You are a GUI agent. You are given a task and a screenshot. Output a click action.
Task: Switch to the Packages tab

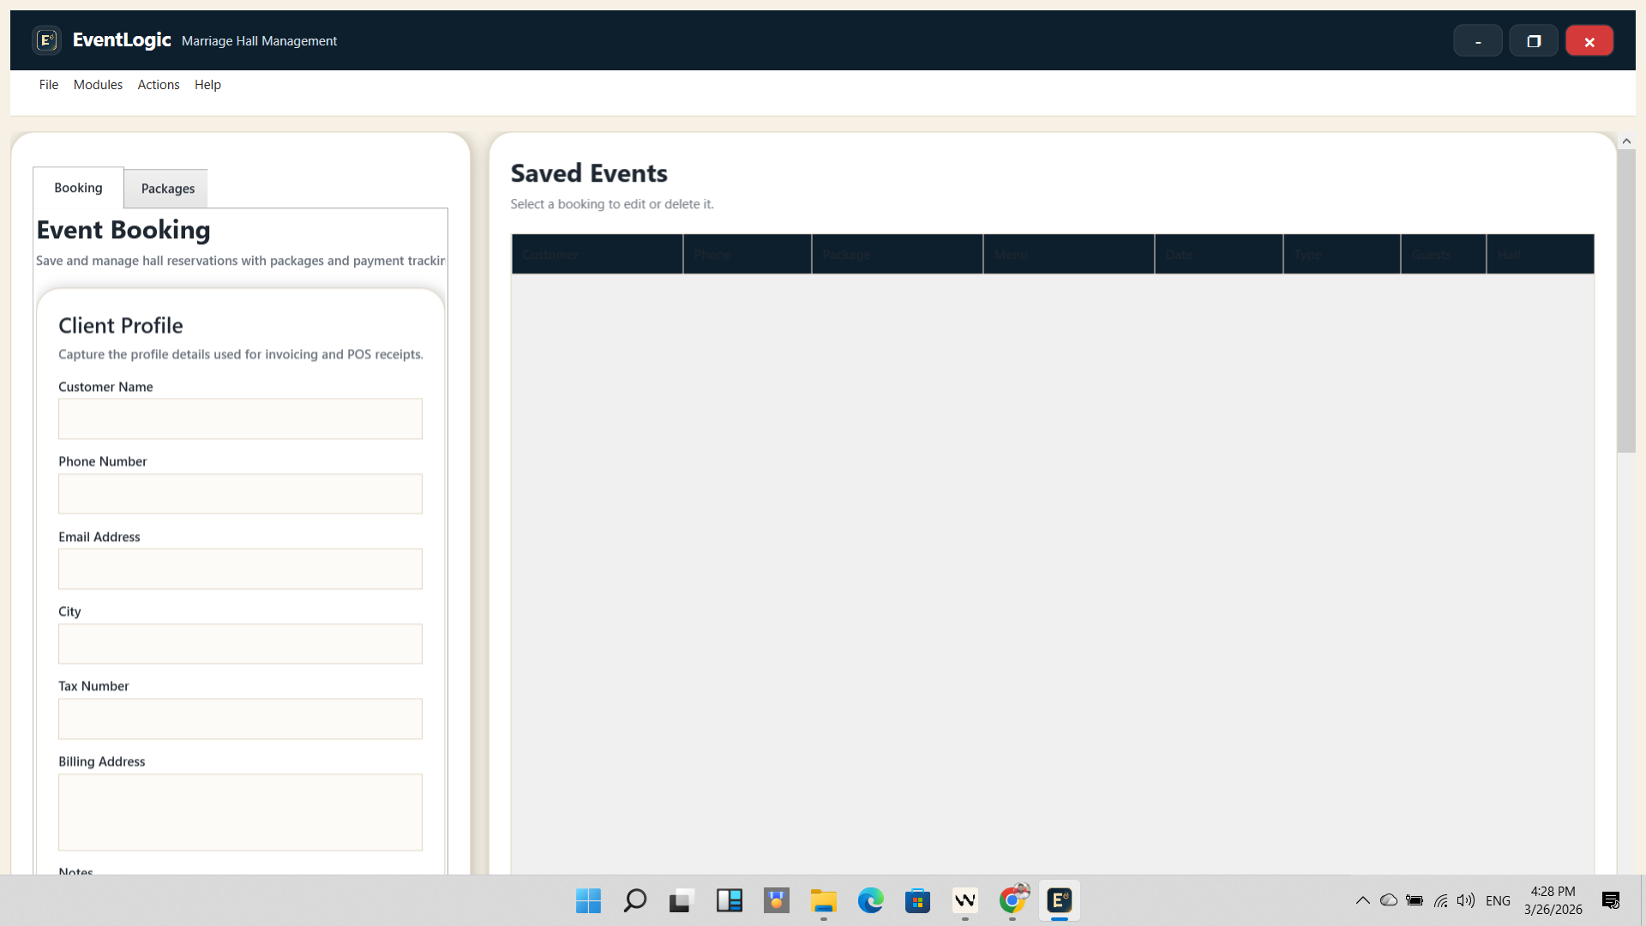click(x=167, y=188)
